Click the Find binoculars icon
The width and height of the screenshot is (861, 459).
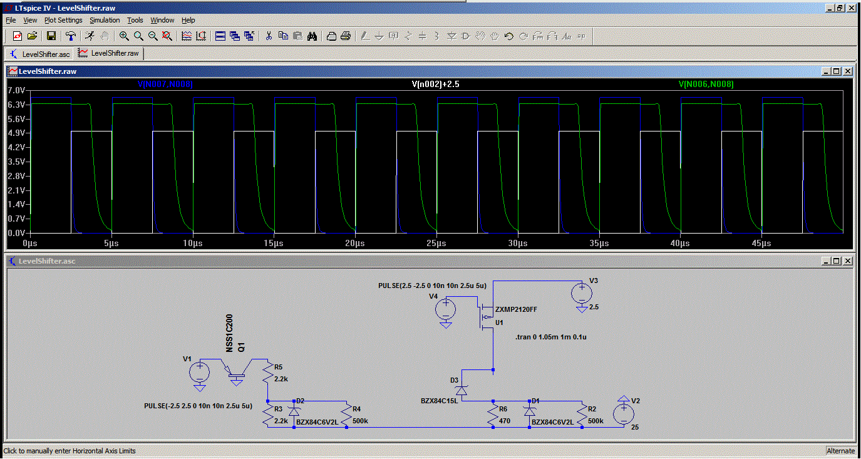(x=312, y=36)
